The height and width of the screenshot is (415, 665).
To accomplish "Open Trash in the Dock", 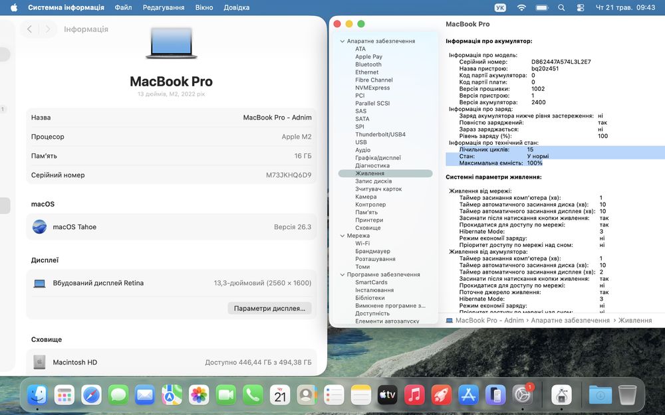I will click(x=627, y=396).
